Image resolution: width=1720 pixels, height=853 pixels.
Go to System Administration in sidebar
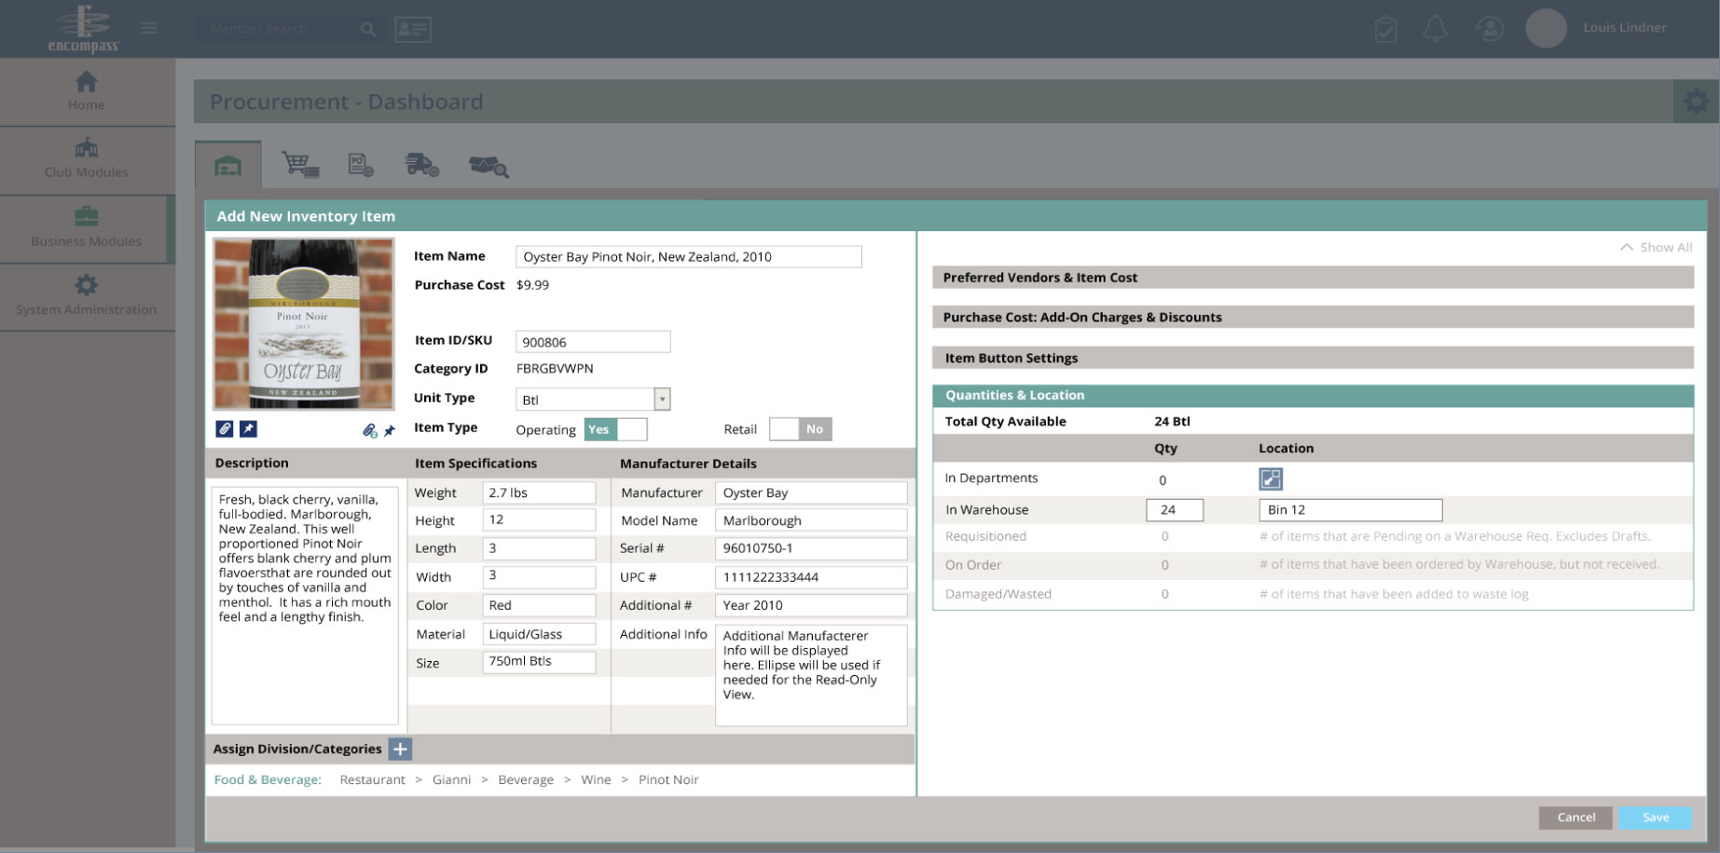pyautogui.click(x=87, y=296)
